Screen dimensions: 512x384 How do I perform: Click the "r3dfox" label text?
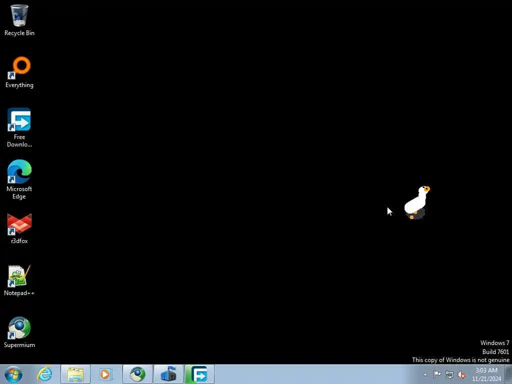click(19, 241)
